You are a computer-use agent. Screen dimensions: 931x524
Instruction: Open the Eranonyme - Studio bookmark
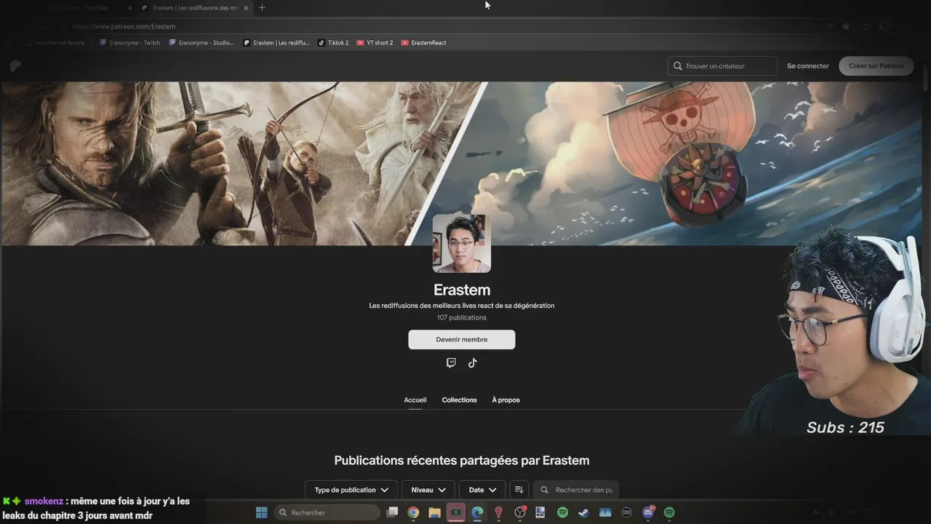(x=201, y=43)
